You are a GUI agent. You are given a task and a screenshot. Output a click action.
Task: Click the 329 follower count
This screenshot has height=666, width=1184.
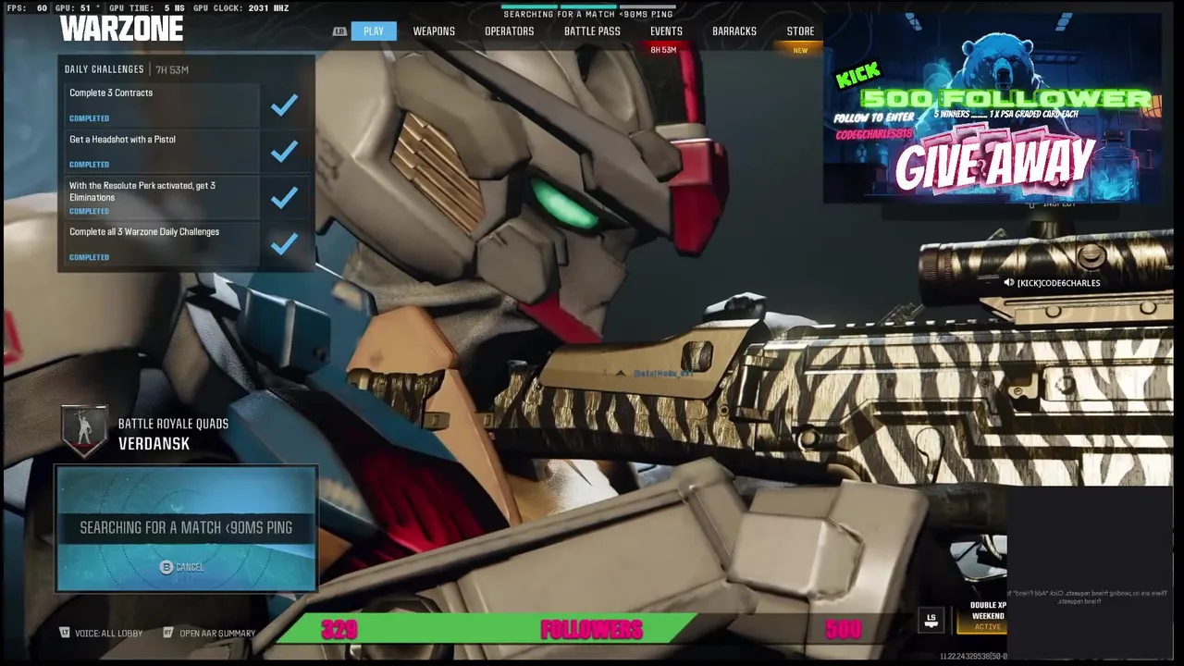pos(339,630)
